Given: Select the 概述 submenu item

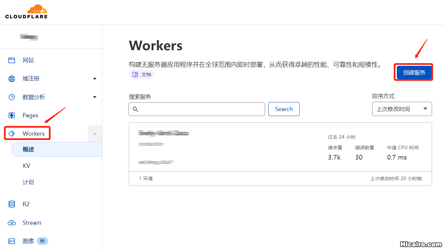Looking at the screenshot, I should 57,150.
